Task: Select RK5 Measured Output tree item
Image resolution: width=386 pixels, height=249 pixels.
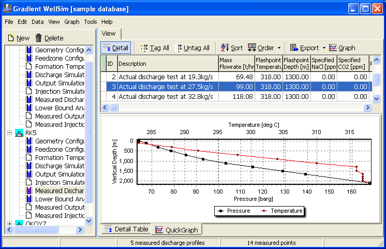Action: [60, 208]
